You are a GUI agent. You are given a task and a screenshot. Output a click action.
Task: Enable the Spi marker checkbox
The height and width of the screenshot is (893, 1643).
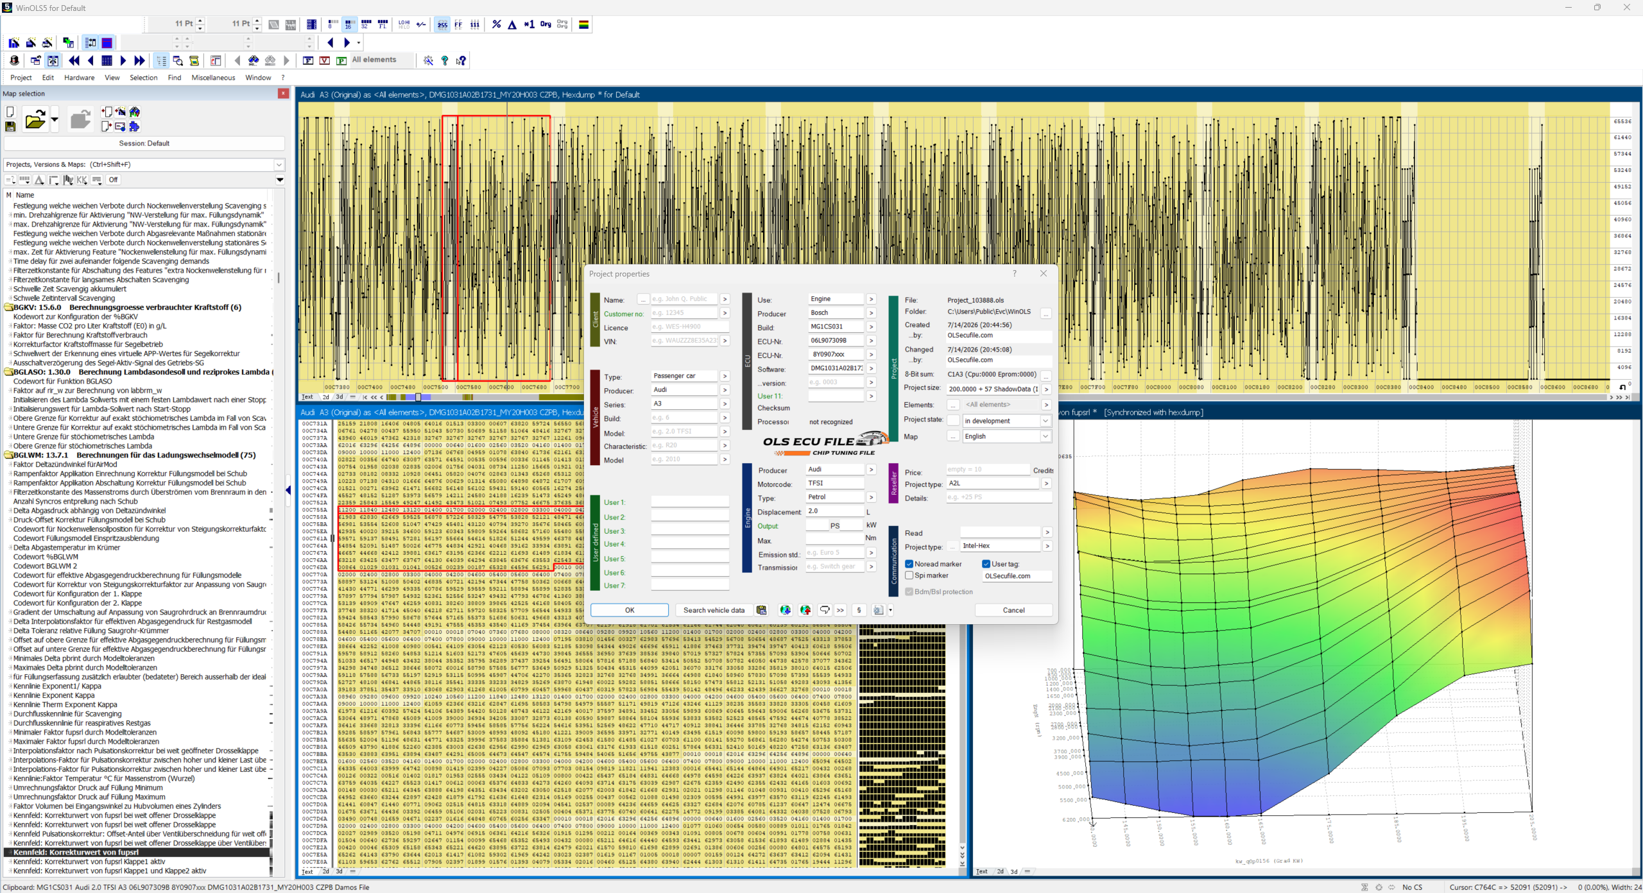909,575
